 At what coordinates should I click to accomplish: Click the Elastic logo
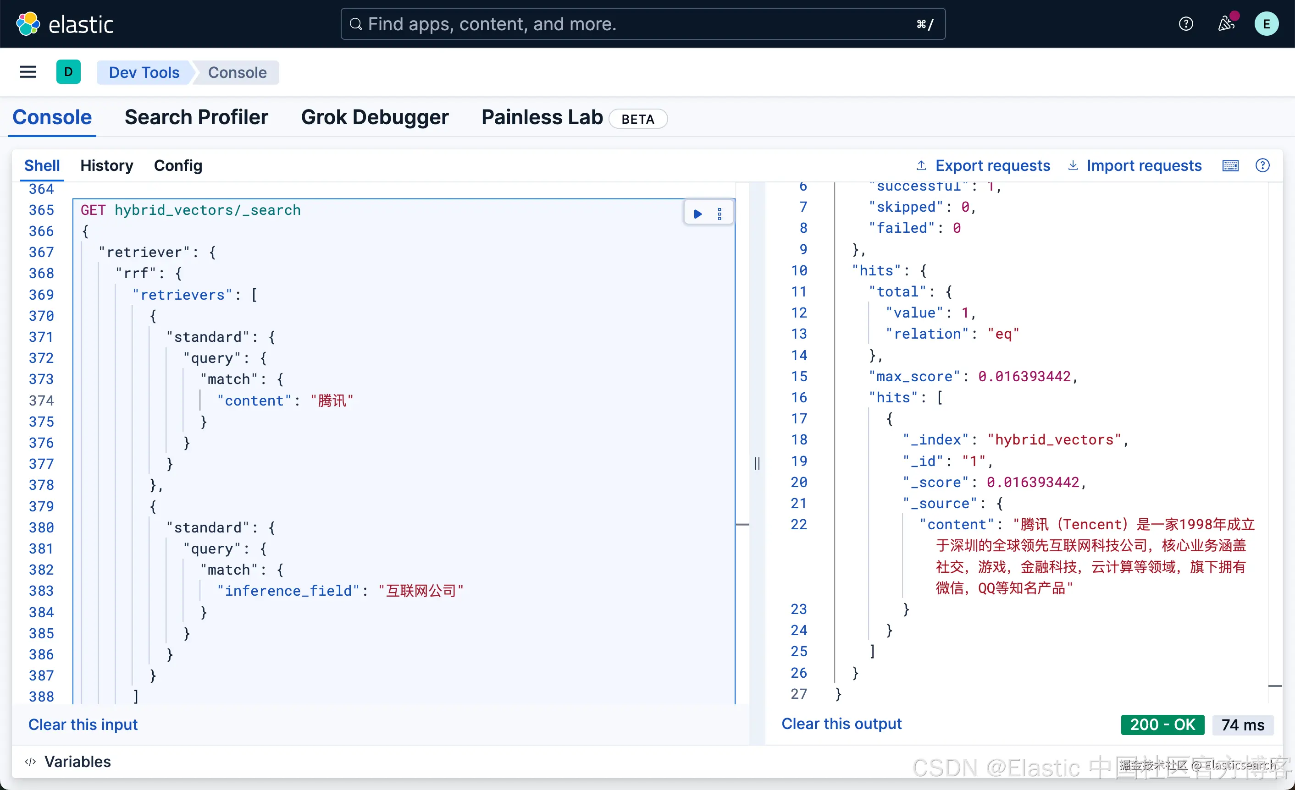[65, 24]
